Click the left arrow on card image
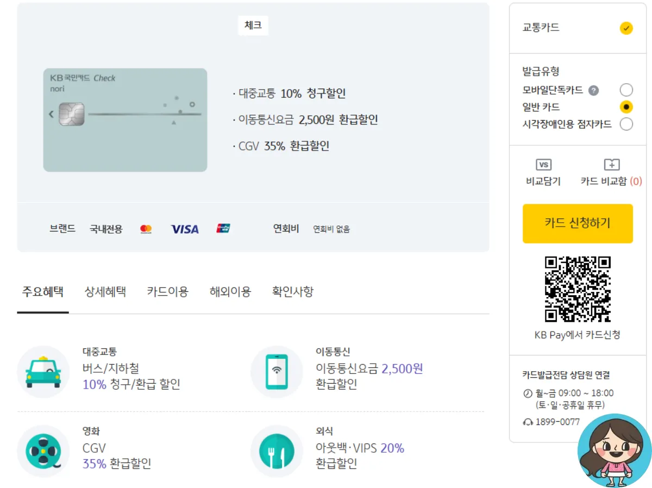 pyautogui.click(x=52, y=114)
